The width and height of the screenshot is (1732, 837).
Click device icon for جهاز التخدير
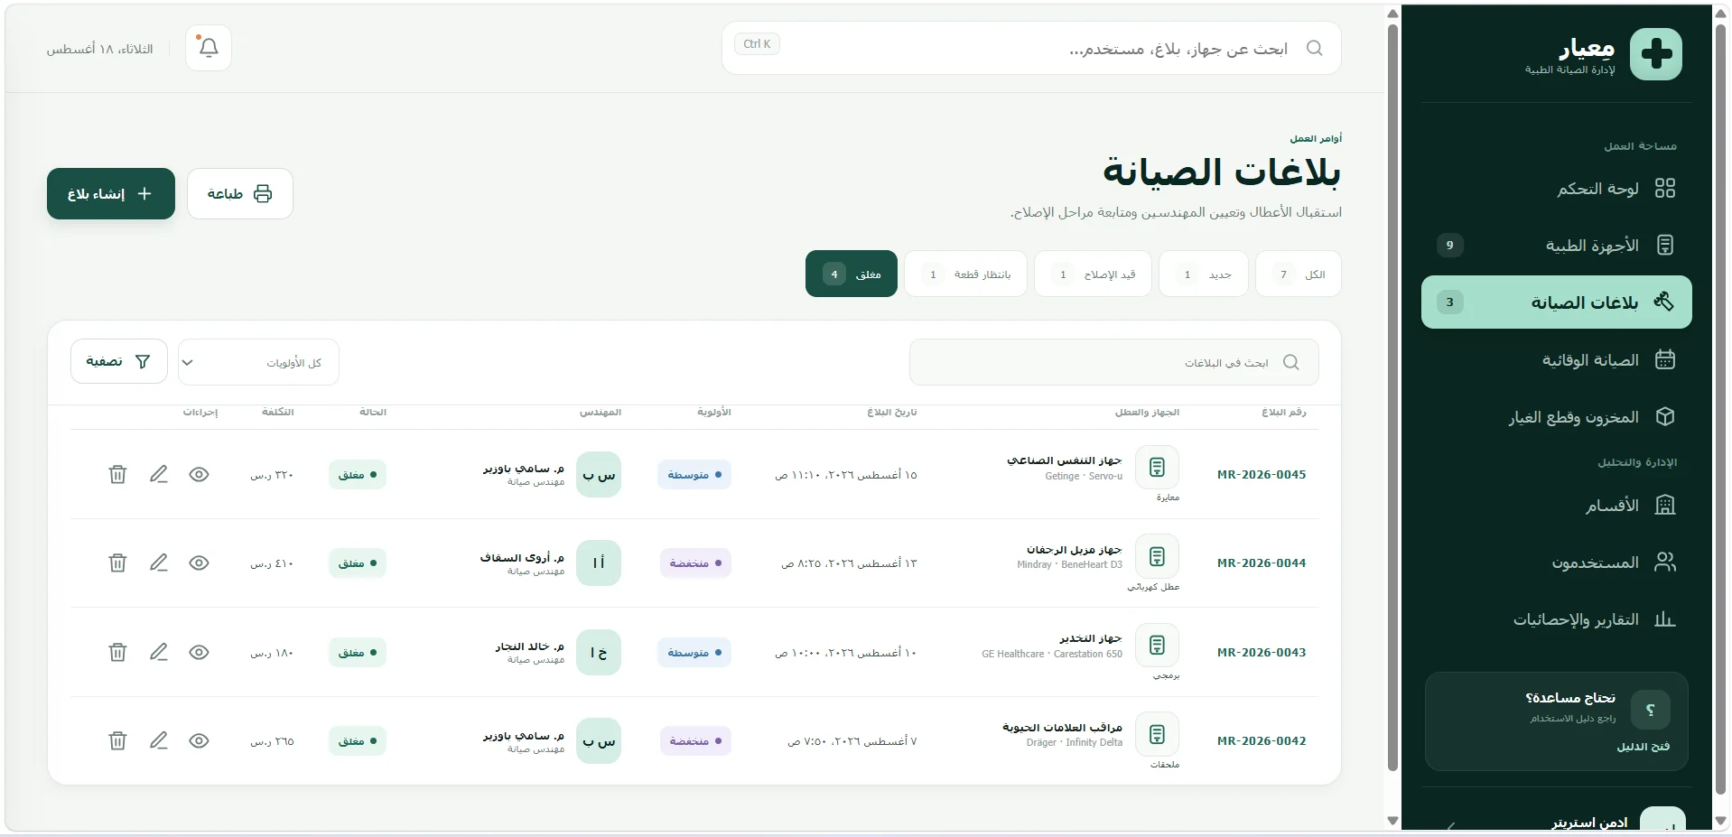pos(1157,646)
